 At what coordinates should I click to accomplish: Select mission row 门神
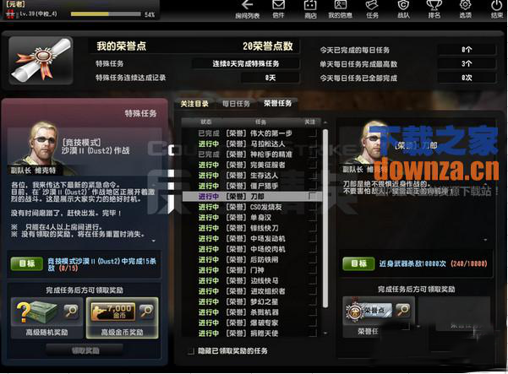pyautogui.click(x=252, y=270)
